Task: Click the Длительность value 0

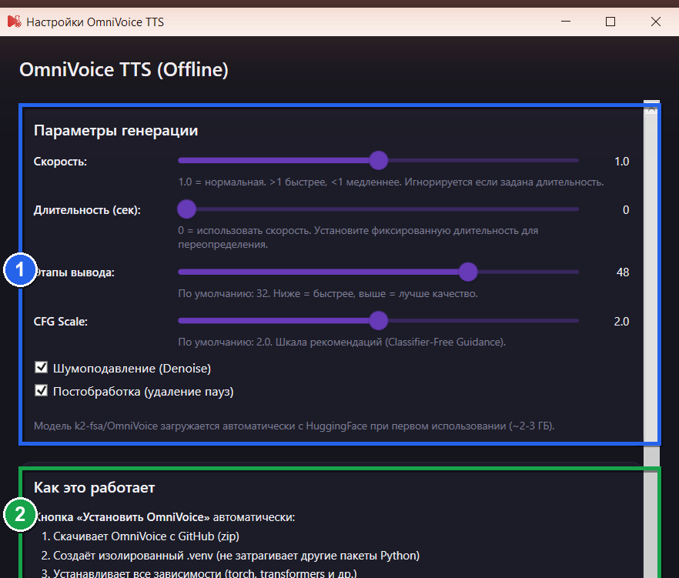Action: (626, 210)
